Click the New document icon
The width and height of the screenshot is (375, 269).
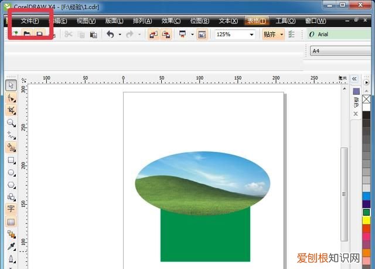(x=16, y=34)
